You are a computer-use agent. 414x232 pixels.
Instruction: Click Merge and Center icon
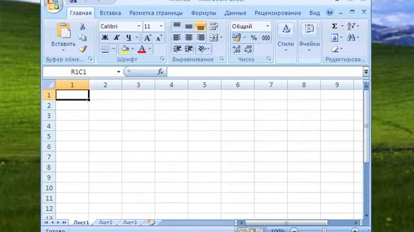(x=213, y=37)
